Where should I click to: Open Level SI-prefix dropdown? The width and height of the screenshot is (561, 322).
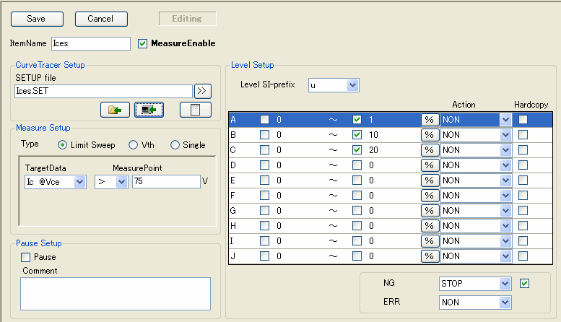click(353, 85)
